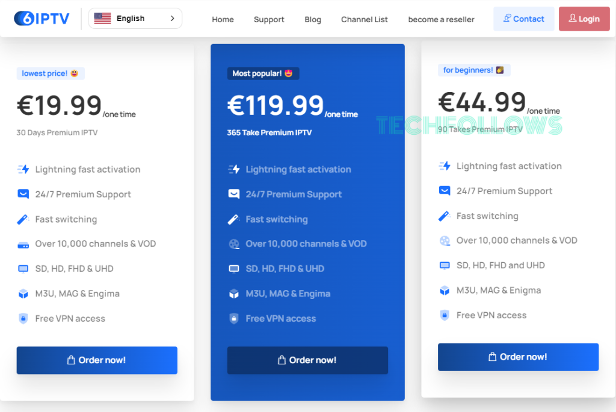The image size is (616, 412).
Task: Click envelope support icon in €44.99 plan
Action: [445, 191]
